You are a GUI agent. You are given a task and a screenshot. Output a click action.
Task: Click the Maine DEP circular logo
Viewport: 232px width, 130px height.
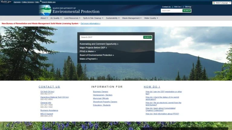click(x=45, y=10)
